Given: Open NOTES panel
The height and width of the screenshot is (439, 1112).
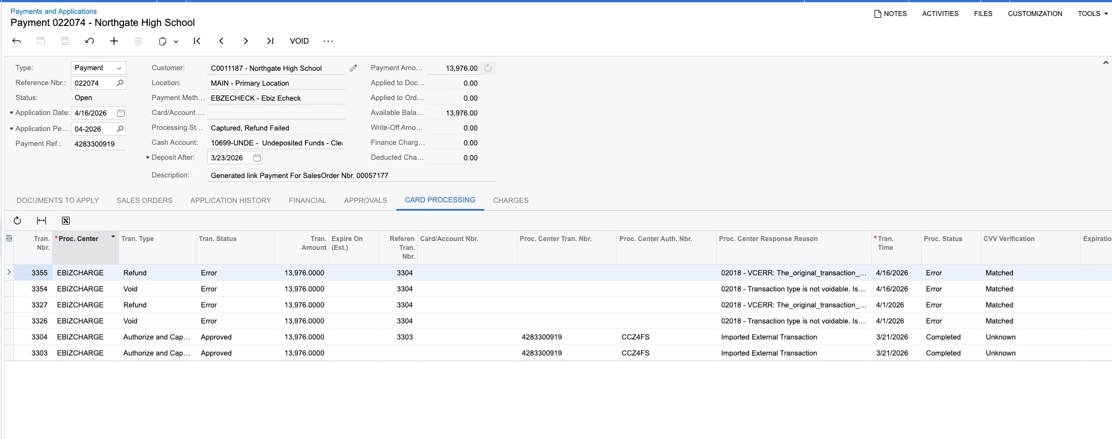Looking at the screenshot, I should (891, 14).
